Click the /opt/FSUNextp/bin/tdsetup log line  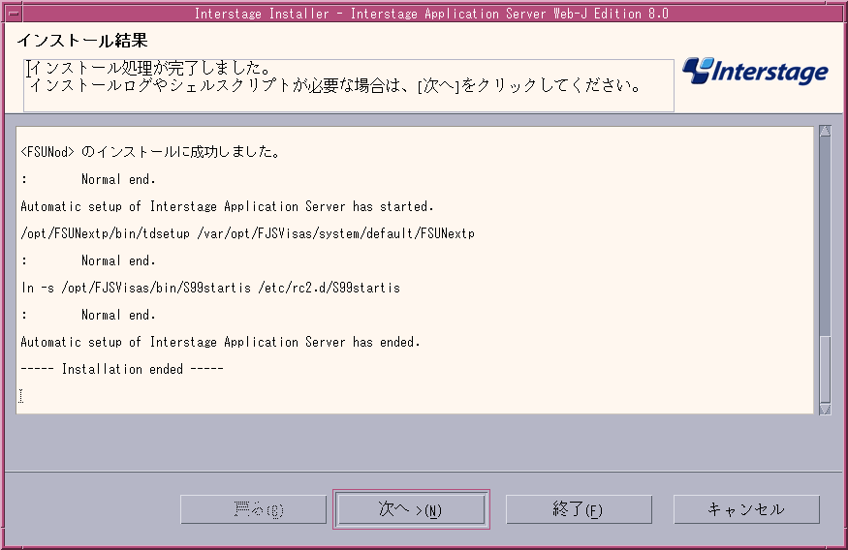(x=248, y=233)
